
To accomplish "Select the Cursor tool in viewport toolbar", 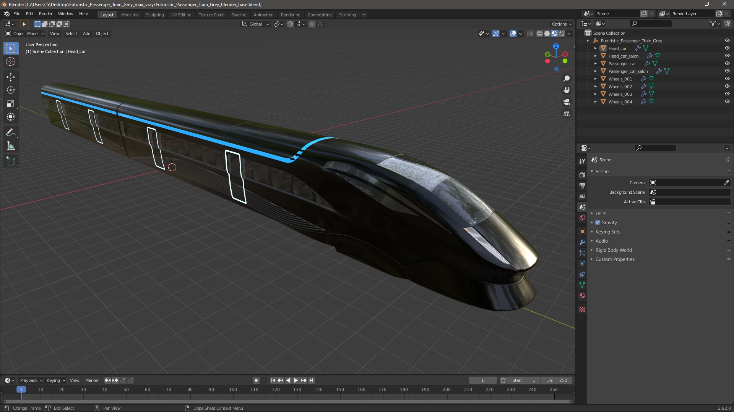I will [11, 62].
